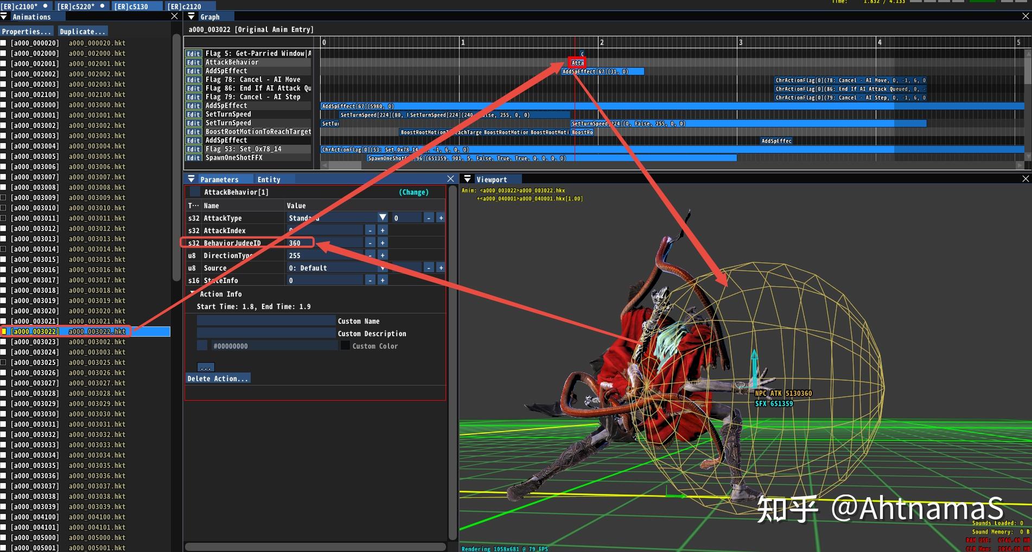
Task: Increment BehaviorJudgeID with the plus icon
Action: [382, 242]
